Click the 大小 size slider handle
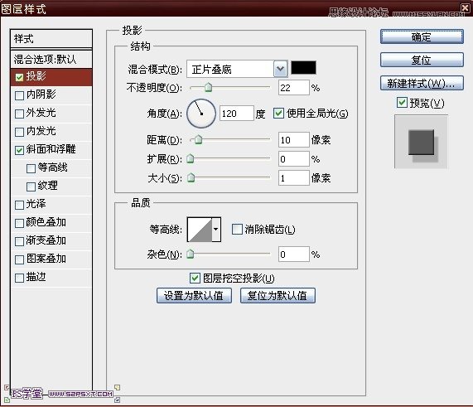Image resolution: width=473 pixels, height=407 pixels. [x=191, y=178]
